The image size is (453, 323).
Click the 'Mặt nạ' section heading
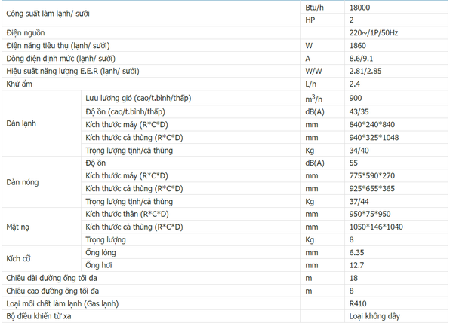click(19, 227)
